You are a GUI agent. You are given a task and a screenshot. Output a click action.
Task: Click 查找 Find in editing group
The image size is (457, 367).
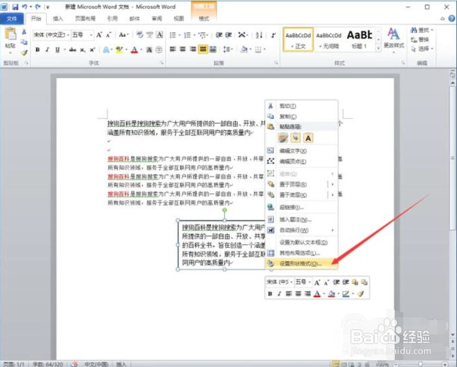click(422, 30)
